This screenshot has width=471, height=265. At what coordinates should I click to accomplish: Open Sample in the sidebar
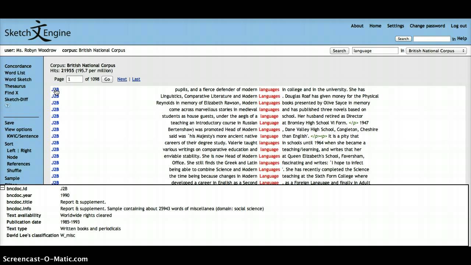tap(12, 179)
